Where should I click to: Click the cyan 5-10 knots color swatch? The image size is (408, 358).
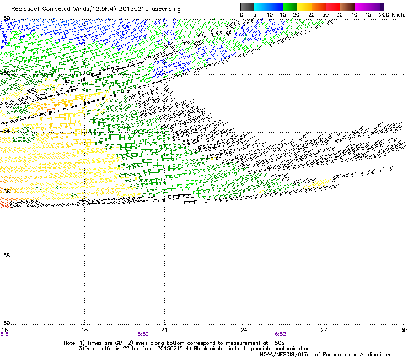pyautogui.click(x=261, y=7)
